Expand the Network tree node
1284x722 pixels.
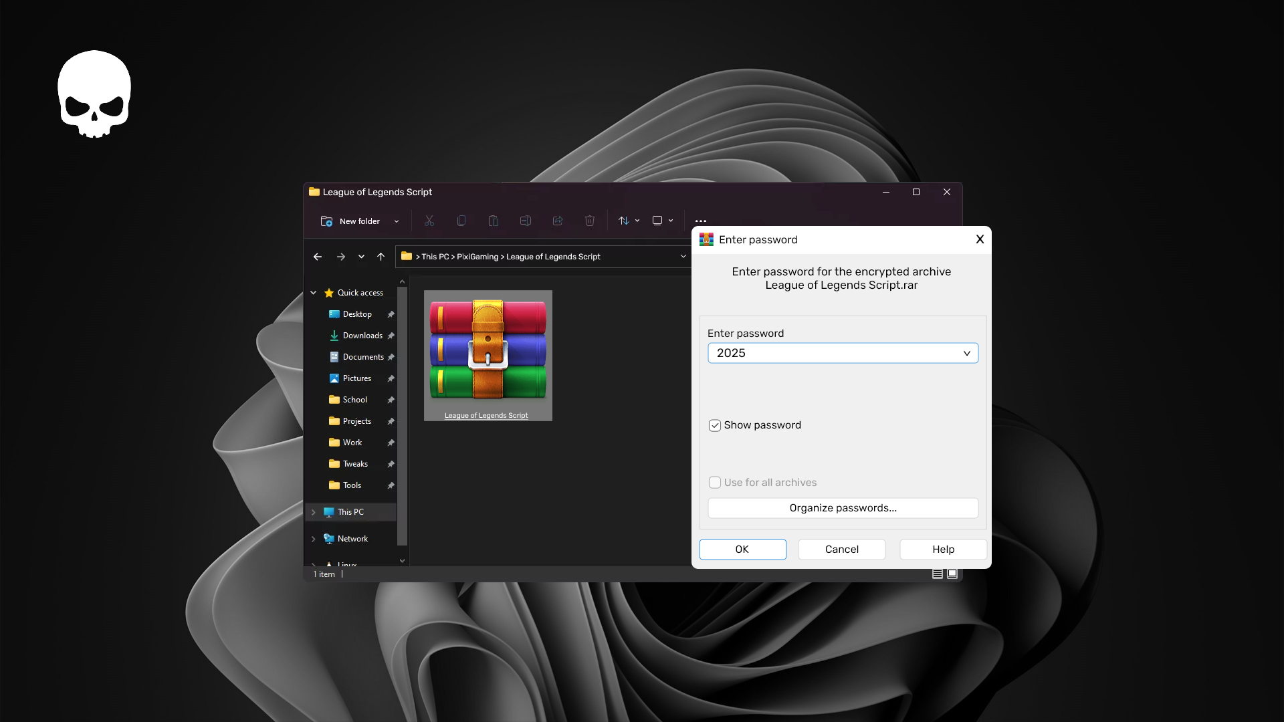[313, 539]
